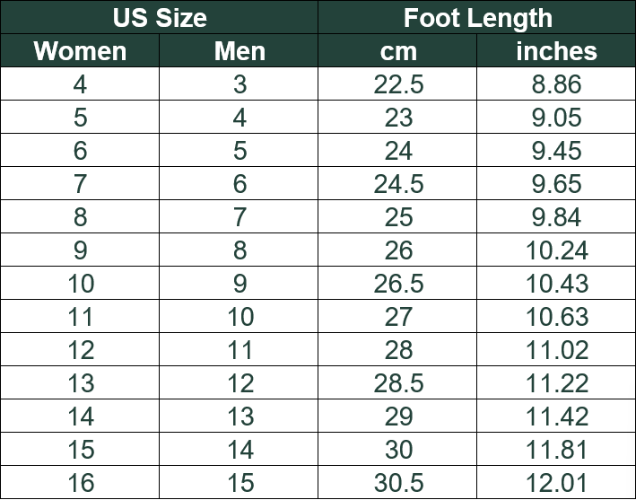Select Women size 9 cell
The width and height of the screenshot is (636, 500).
pos(80,251)
